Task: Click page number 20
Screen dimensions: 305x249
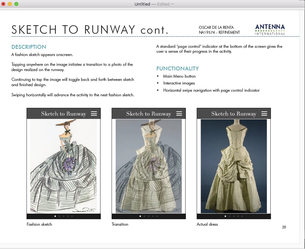Action: pyautogui.click(x=284, y=227)
